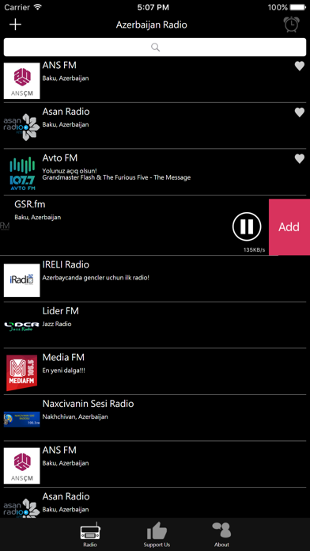Open the first ANS FM logo thumbnail
310x551 pixels.
(x=22, y=81)
